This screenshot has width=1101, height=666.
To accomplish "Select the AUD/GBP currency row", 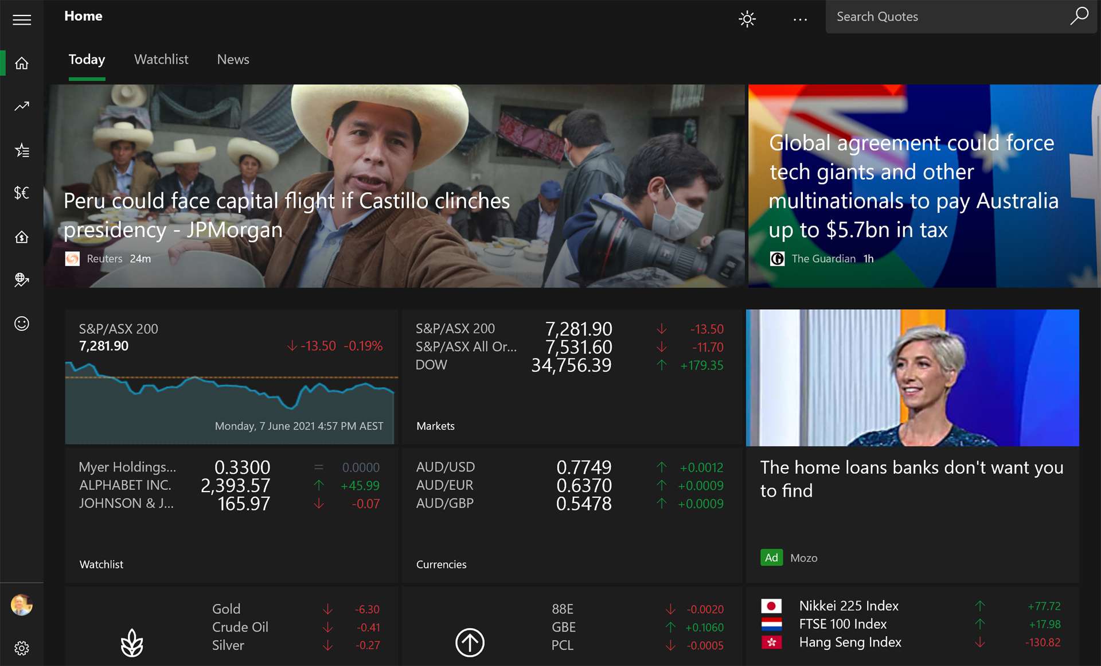I will 569,504.
